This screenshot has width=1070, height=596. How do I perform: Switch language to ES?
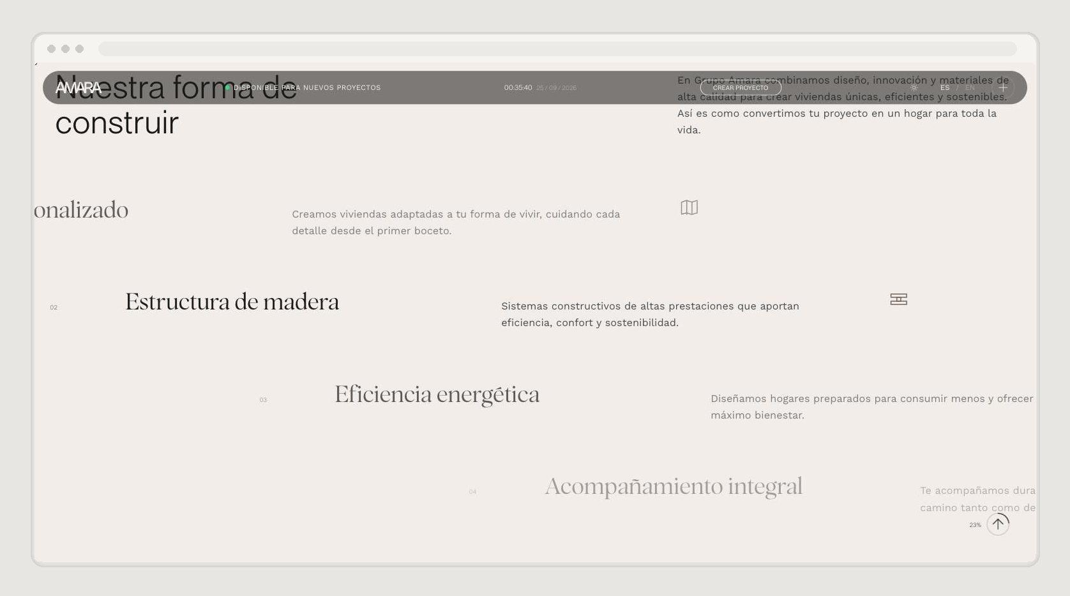pyautogui.click(x=945, y=88)
